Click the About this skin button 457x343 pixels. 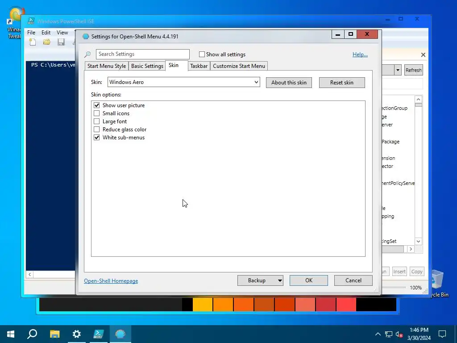tap(289, 83)
